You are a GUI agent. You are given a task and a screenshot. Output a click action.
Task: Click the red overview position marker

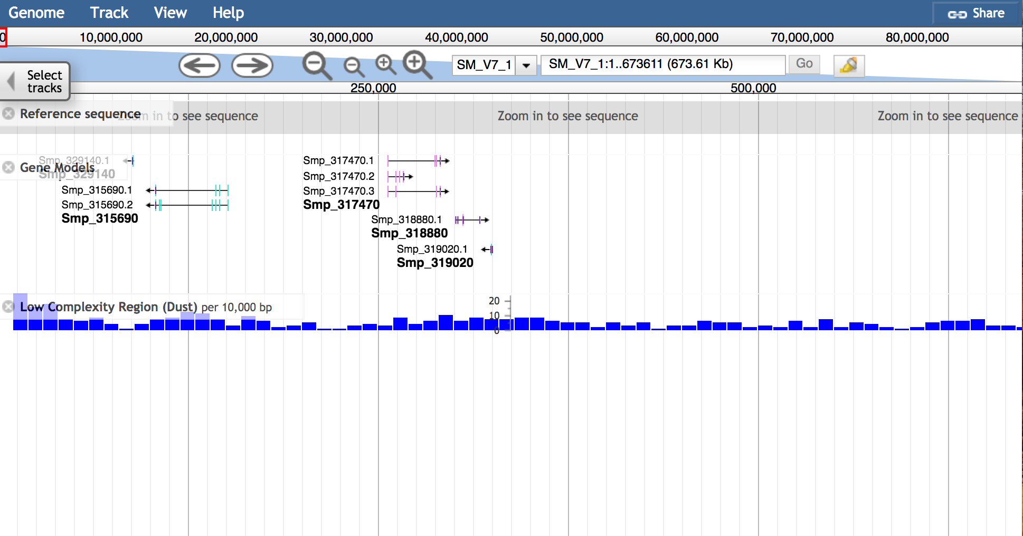point(3,37)
